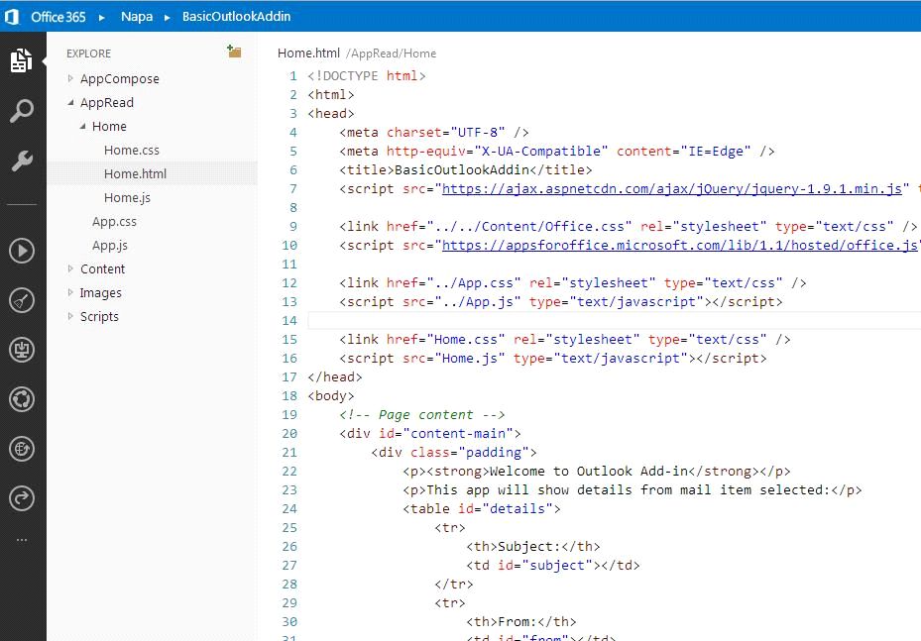Click the Napa breadcrumb link

137,17
